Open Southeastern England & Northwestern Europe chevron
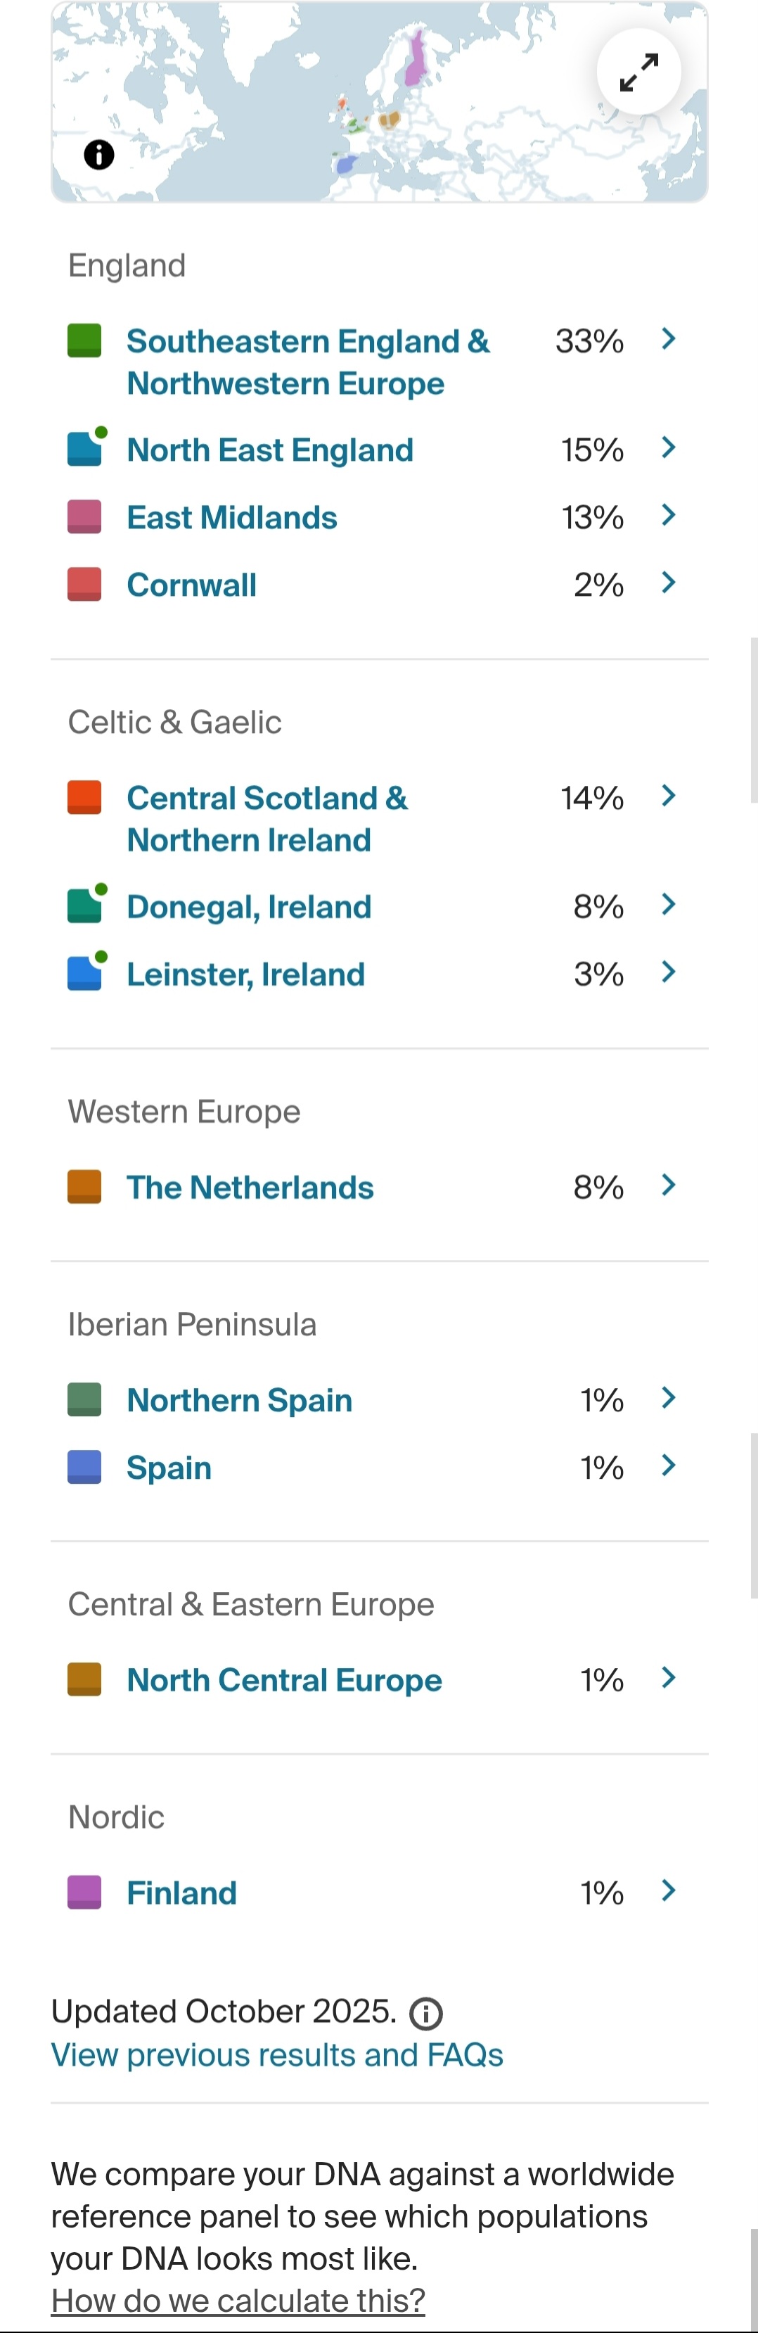Screen dimensions: 758x2333 (x=668, y=340)
